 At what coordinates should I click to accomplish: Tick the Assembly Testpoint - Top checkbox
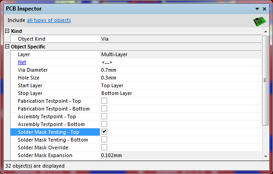104,116
